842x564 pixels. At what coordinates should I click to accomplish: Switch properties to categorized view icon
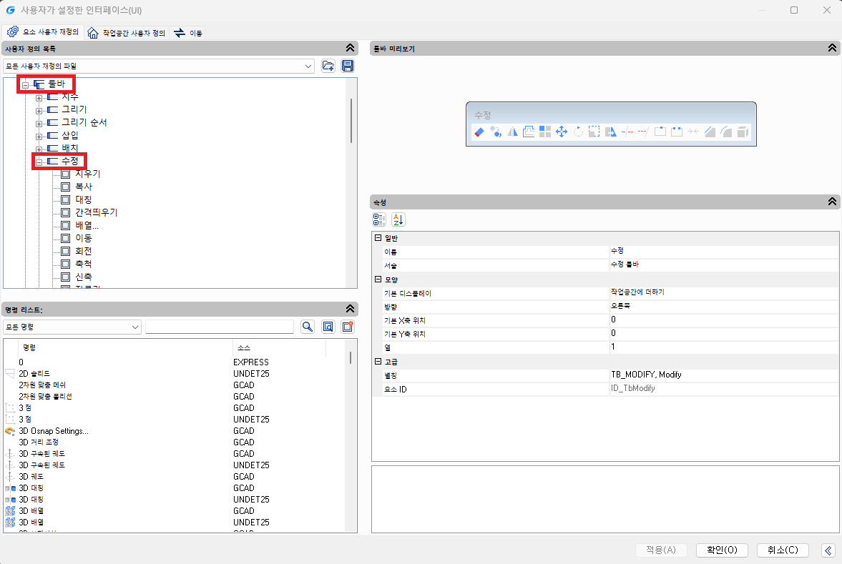click(379, 219)
